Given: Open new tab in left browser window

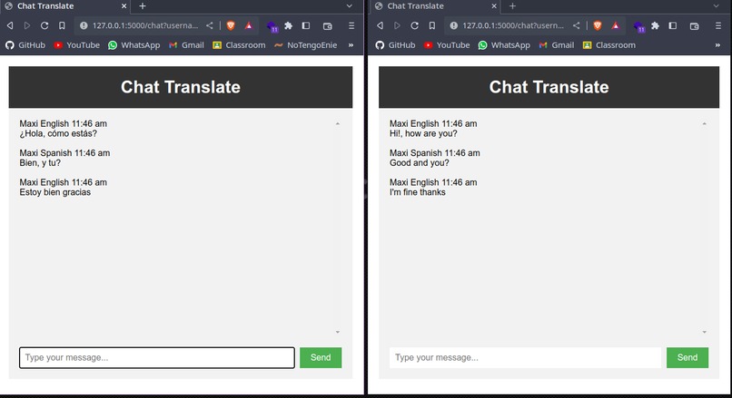Looking at the screenshot, I should pyautogui.click(x=143, y=6).
